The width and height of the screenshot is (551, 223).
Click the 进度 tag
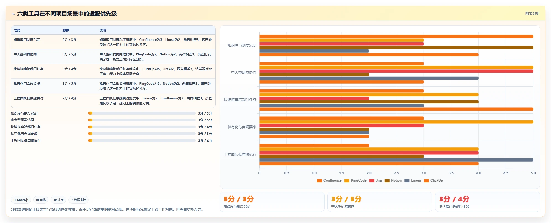click(x=58, y=200)
